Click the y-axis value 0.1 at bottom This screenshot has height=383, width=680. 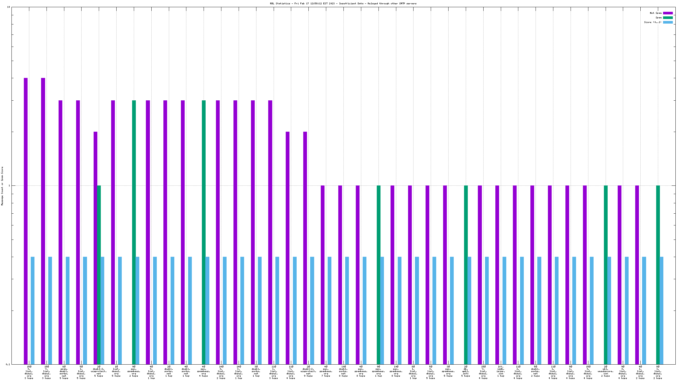8,364
